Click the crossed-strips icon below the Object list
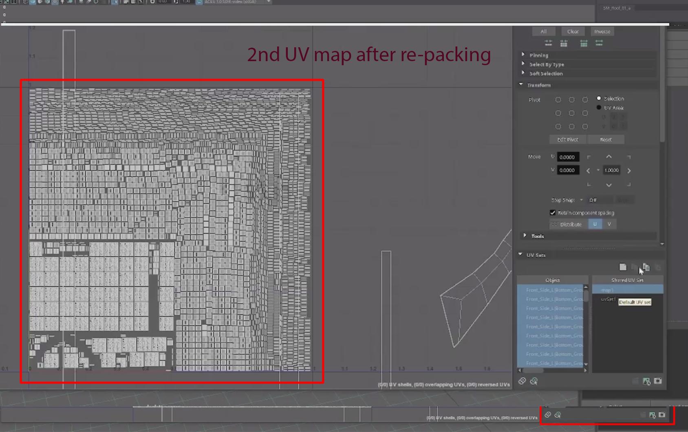Screen dimensions: 688x432 tap(522, 381)
